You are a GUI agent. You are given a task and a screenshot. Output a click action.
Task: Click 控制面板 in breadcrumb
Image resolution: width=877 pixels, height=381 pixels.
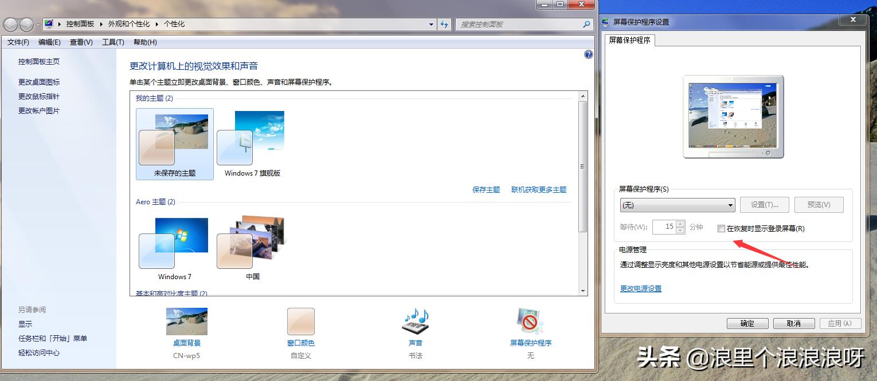tap(80, 24)
